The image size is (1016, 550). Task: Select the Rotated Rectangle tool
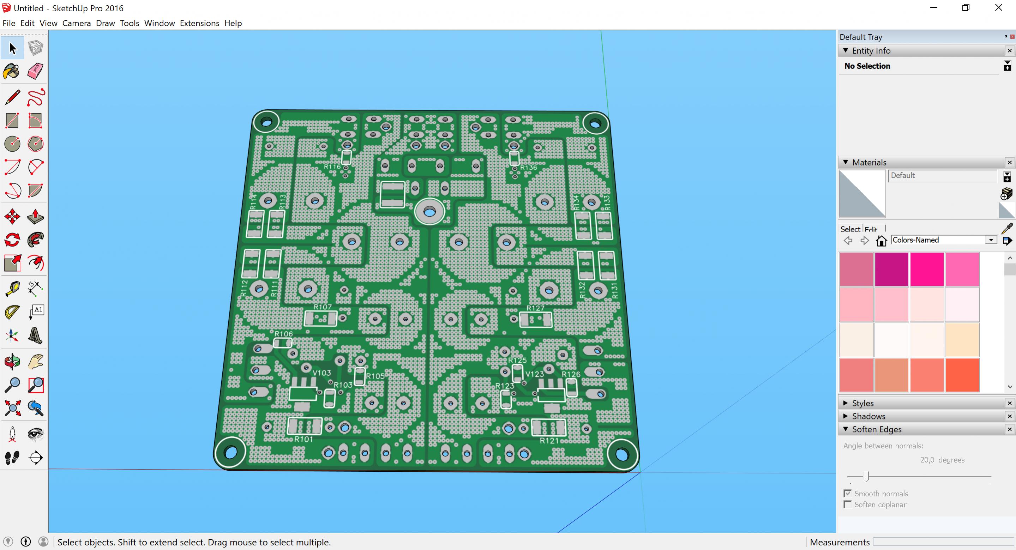[x=36, y=121]
